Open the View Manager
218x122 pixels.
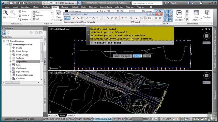(x=58, y=16)
